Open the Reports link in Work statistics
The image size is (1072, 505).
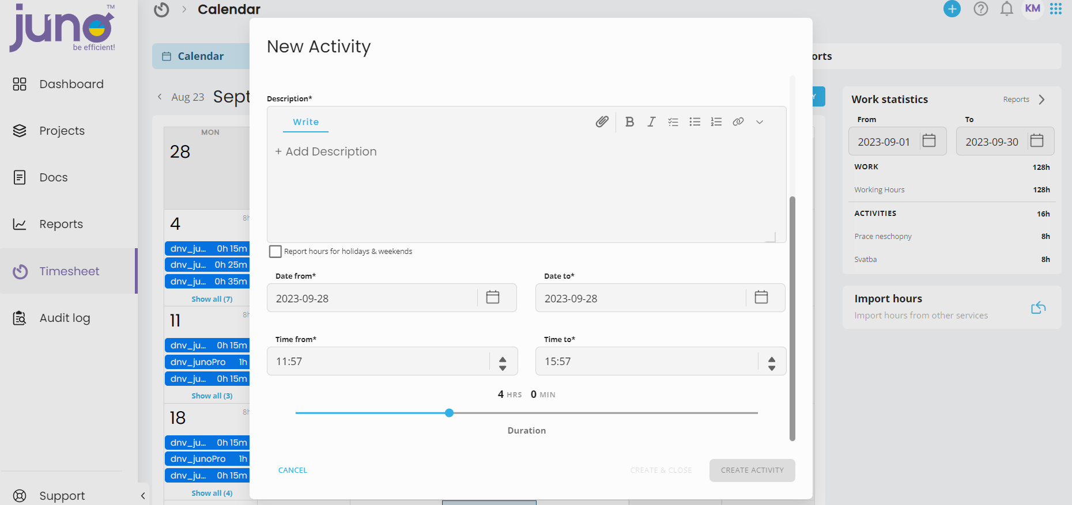(x=1024, y=100)
